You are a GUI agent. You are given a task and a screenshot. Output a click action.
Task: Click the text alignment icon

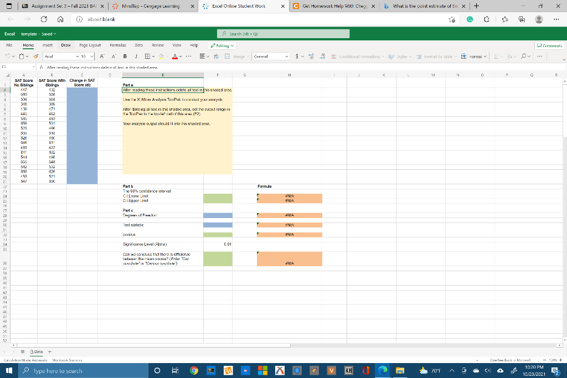click(x=203, y=56)
